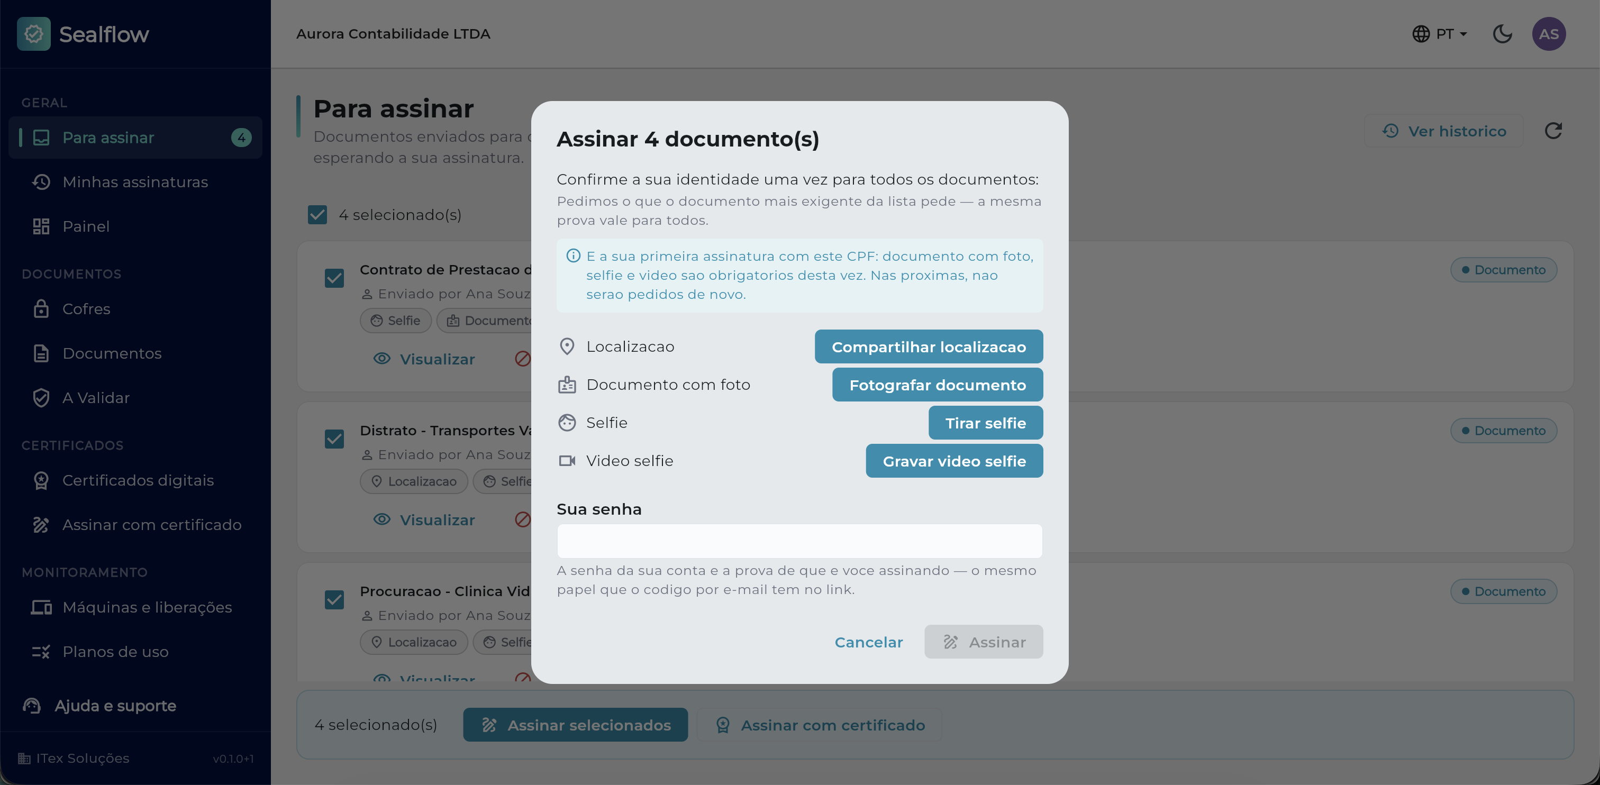
Task: Click Tirar selfie button
Action: (985, 422)
